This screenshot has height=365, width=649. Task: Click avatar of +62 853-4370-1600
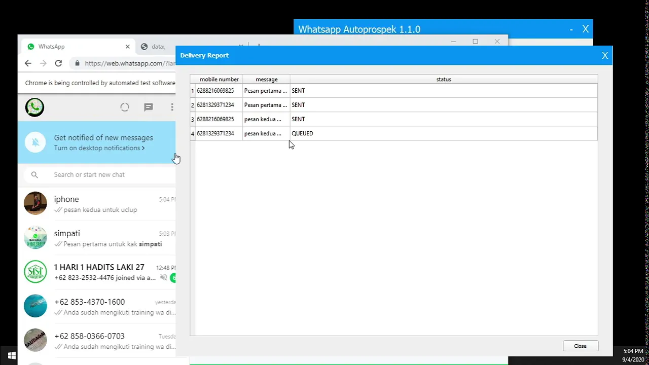coord(35,306)
